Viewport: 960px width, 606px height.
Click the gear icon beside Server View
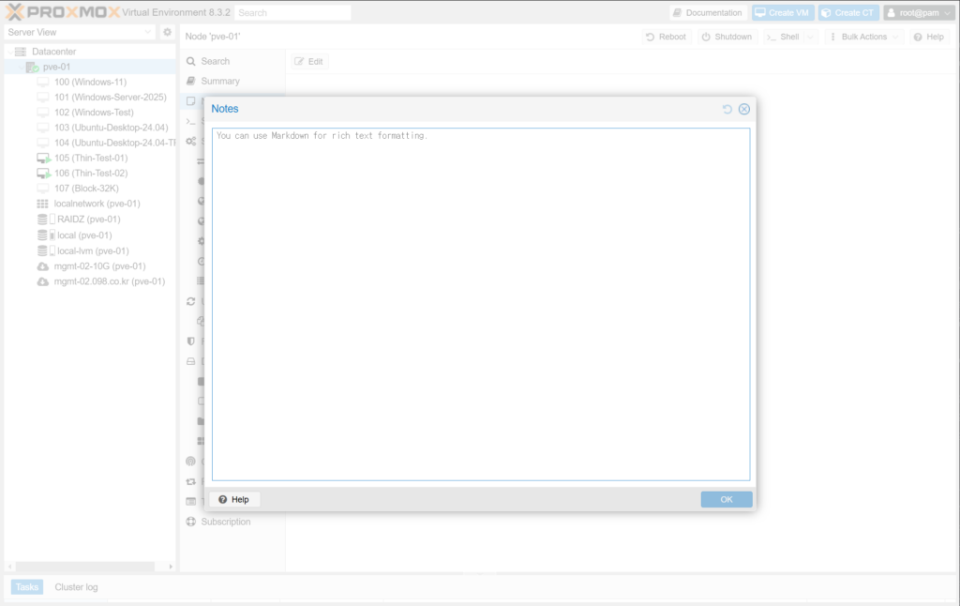coord(167,32)
